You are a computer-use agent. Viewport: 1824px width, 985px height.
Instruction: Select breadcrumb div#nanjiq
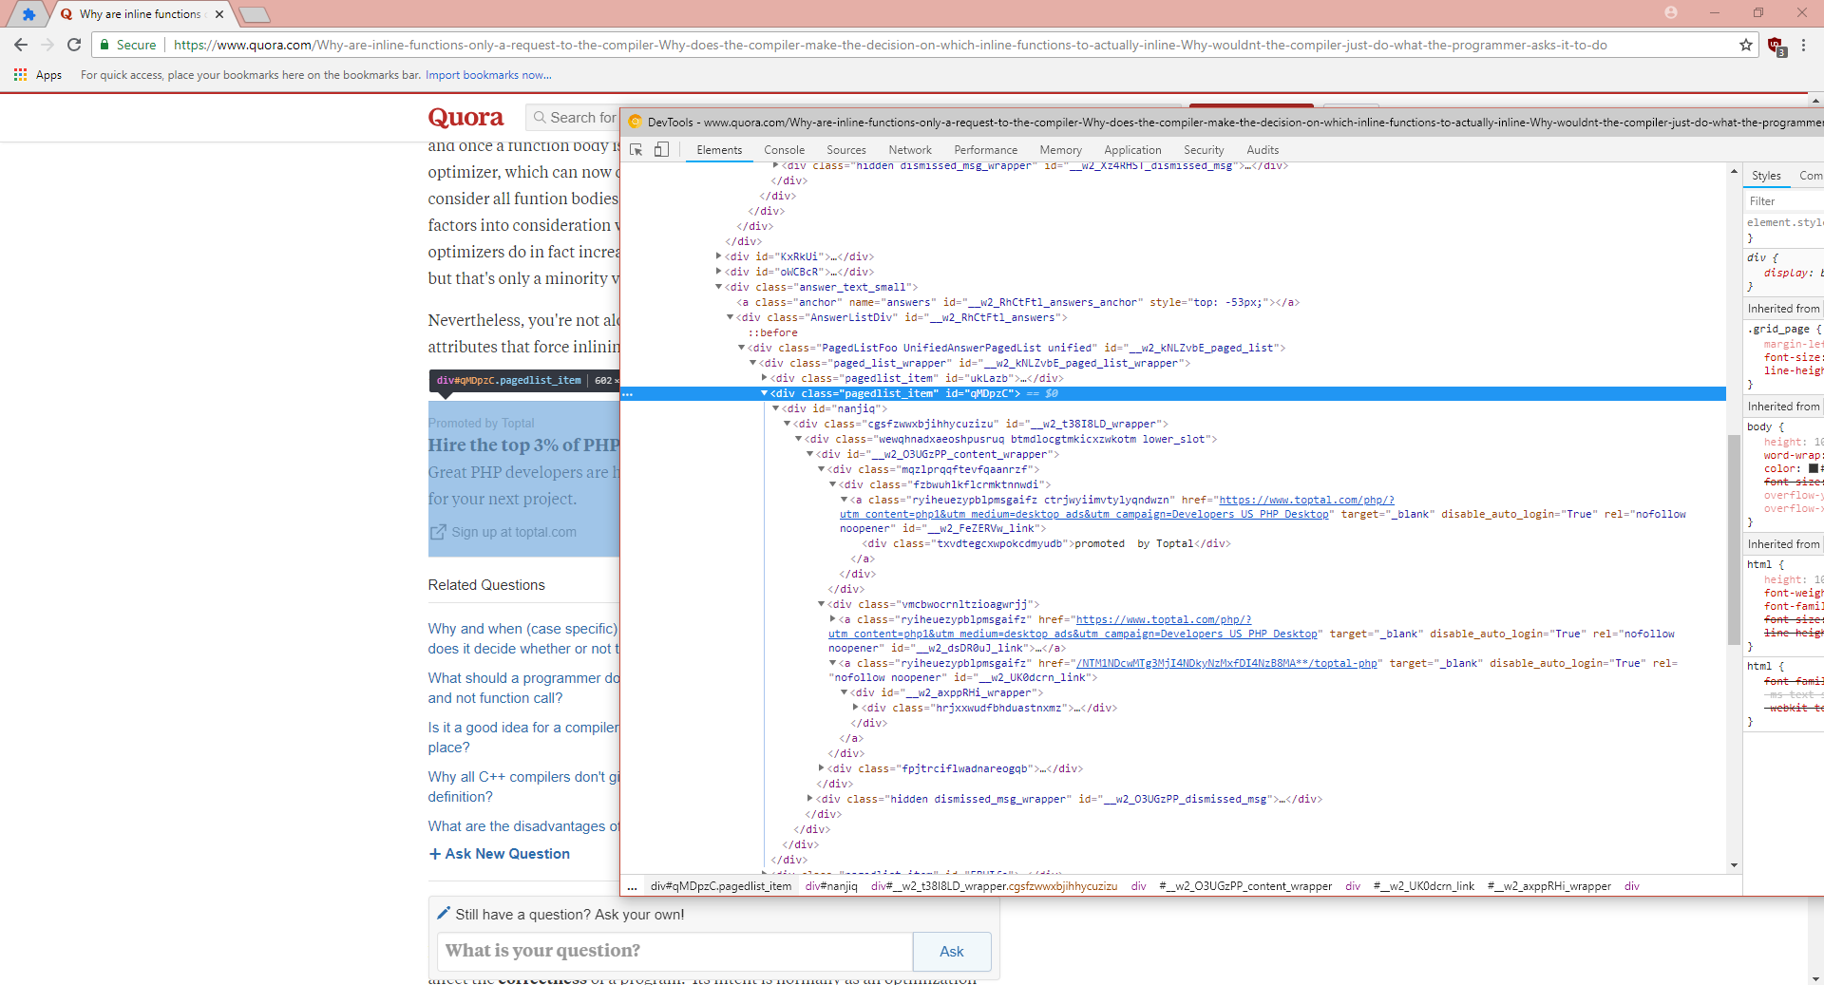point(831,886)
